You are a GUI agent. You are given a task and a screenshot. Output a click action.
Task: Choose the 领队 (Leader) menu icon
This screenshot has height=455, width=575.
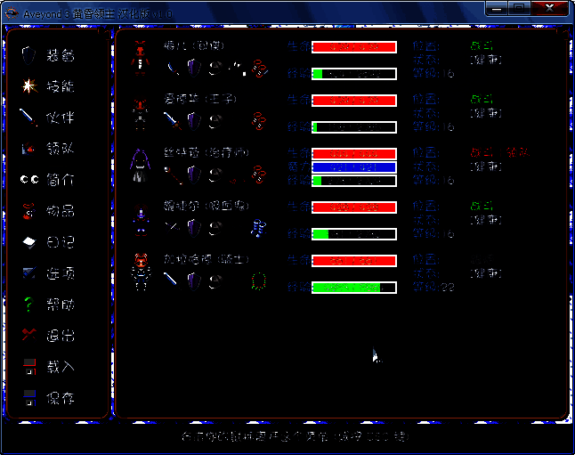(x=29, y=149)
